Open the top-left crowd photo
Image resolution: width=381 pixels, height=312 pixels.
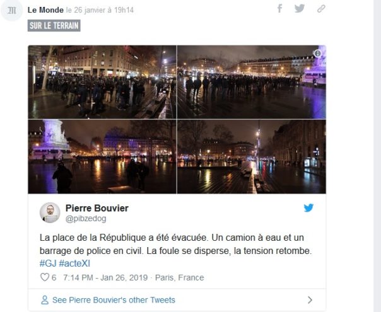[102, 82]
